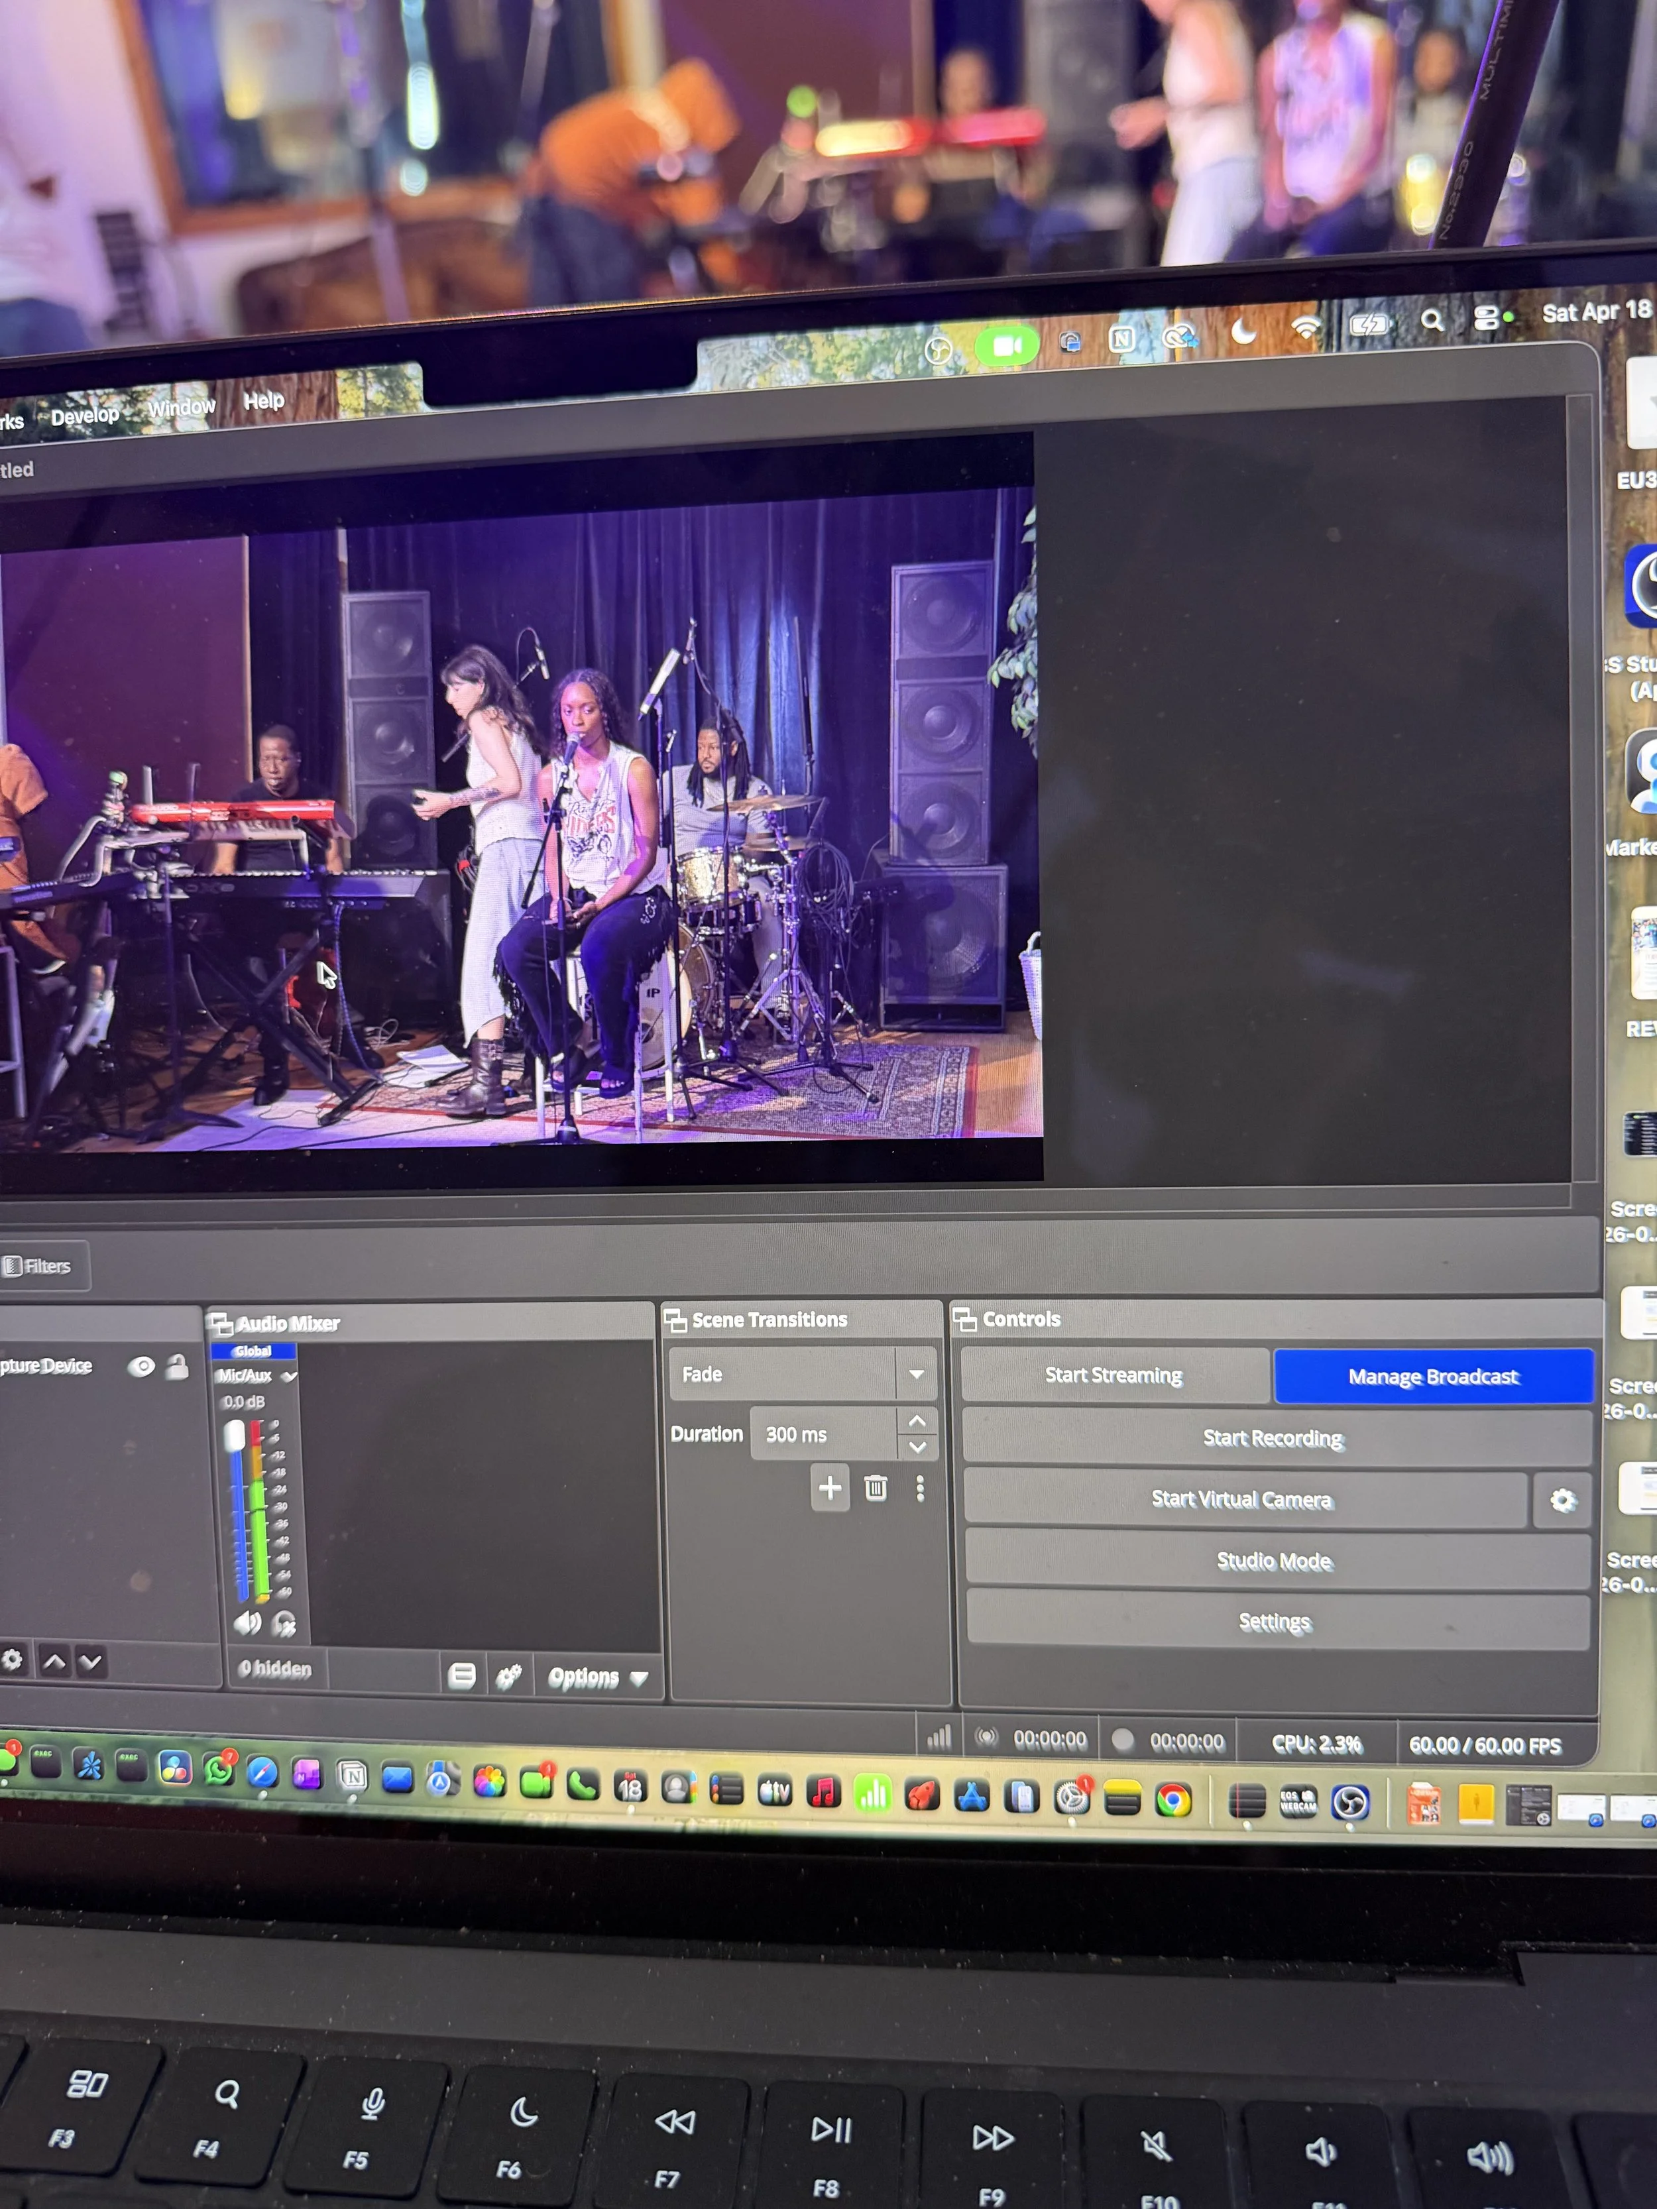The image size is (1657, 2209).
Task: Open transition properties three-dot menu
Action: tap(920, 1489)
